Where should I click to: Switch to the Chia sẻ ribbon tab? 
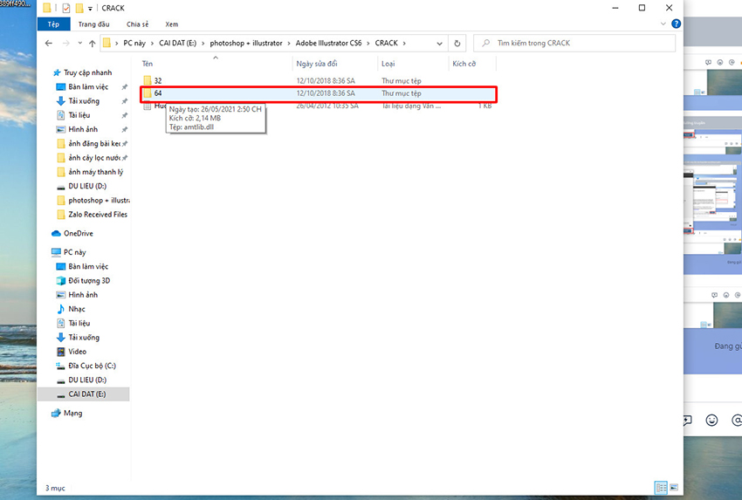coord(137,24)
